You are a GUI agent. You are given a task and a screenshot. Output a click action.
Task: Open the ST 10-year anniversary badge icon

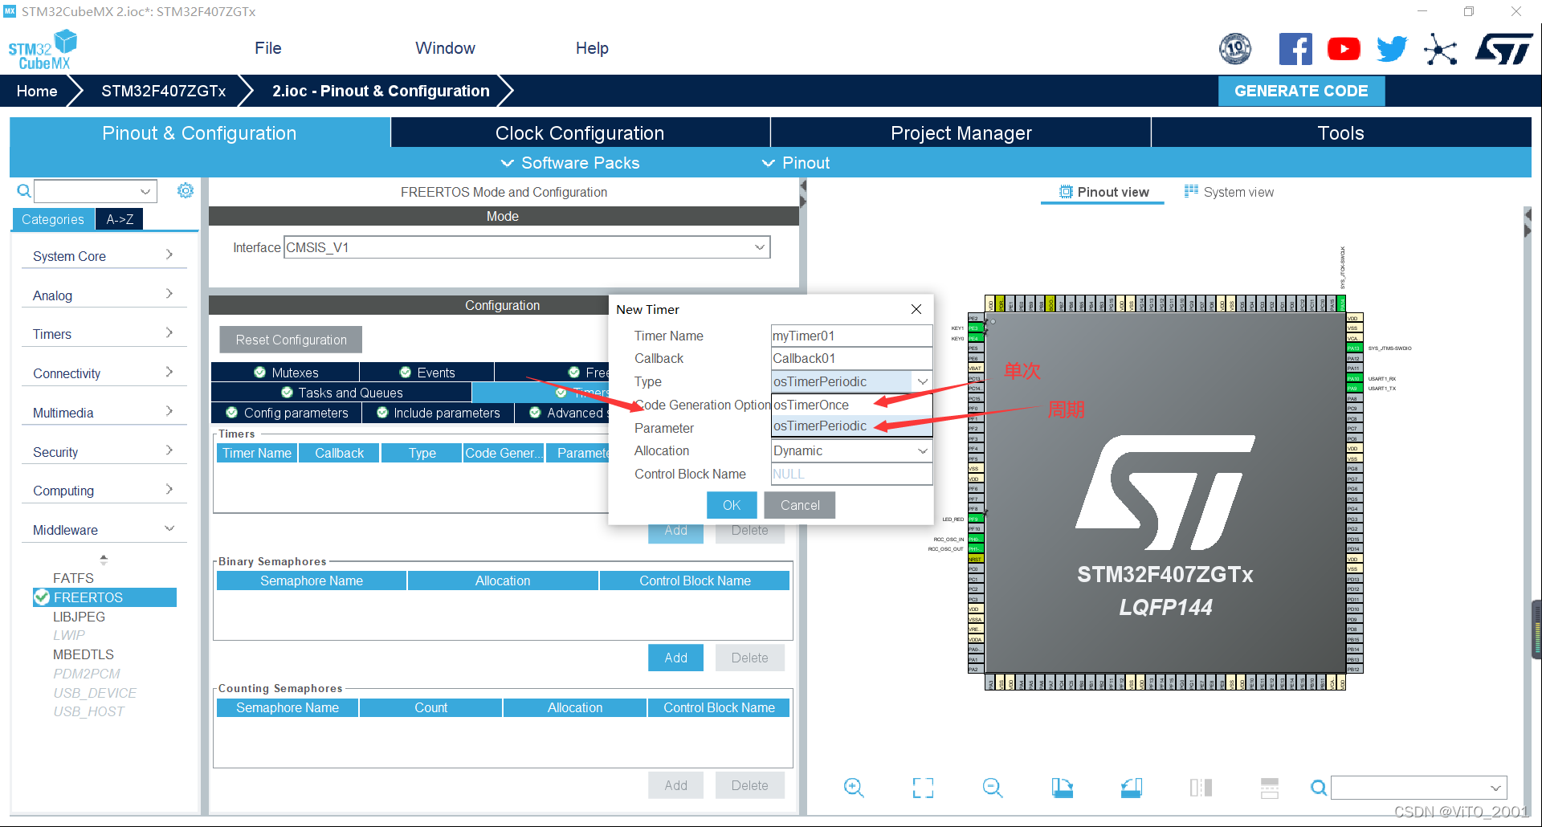click(x=1235, y=49)
